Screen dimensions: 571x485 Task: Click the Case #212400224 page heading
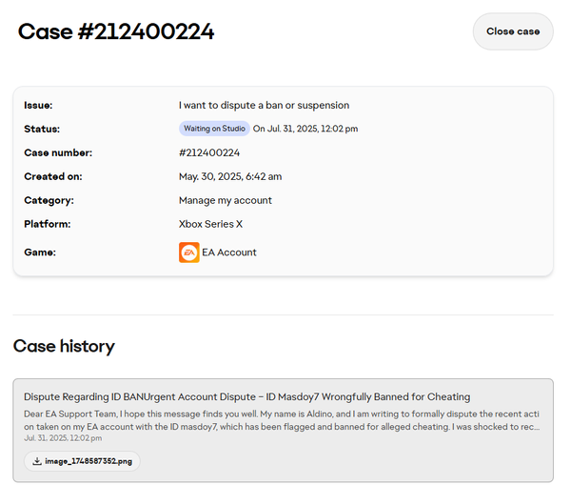[x=116, y=31]
